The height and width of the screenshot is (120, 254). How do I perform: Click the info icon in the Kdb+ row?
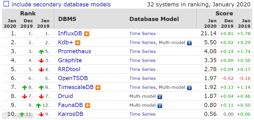pos(189,43)
